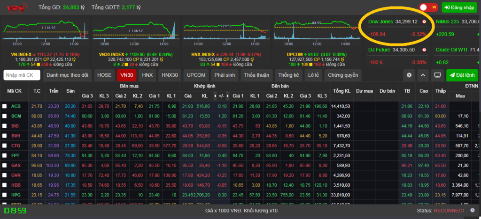Go to the UPCOM tab
Image resolution: width=481 pixels, height=219 pixels.
[x=196, y=75]
